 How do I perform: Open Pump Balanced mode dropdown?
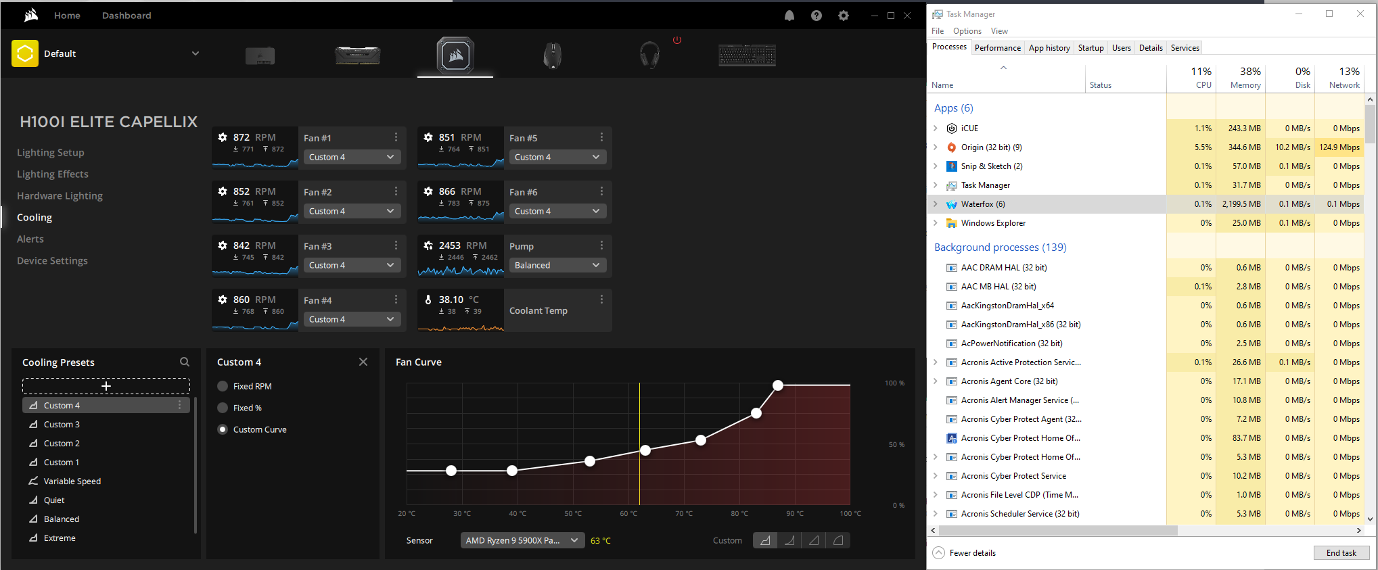[x=557, y=265]
